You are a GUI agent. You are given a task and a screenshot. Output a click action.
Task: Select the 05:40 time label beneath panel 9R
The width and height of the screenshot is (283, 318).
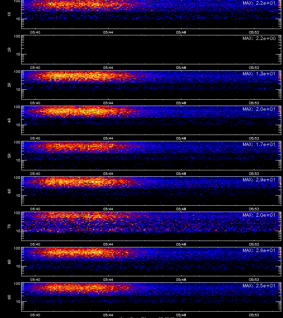[35, 315]
